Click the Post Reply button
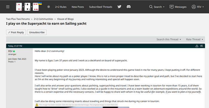 pyautogui.click(x=16, y=32)
